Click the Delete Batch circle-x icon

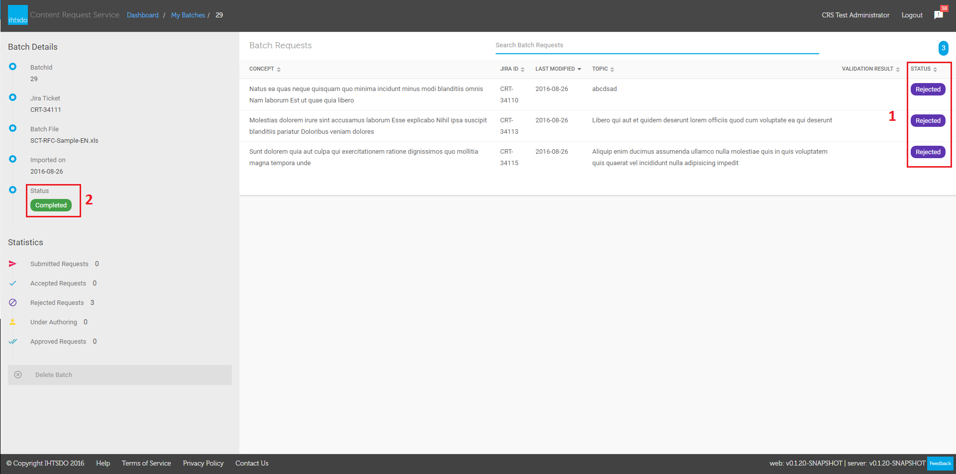(18, 375)
